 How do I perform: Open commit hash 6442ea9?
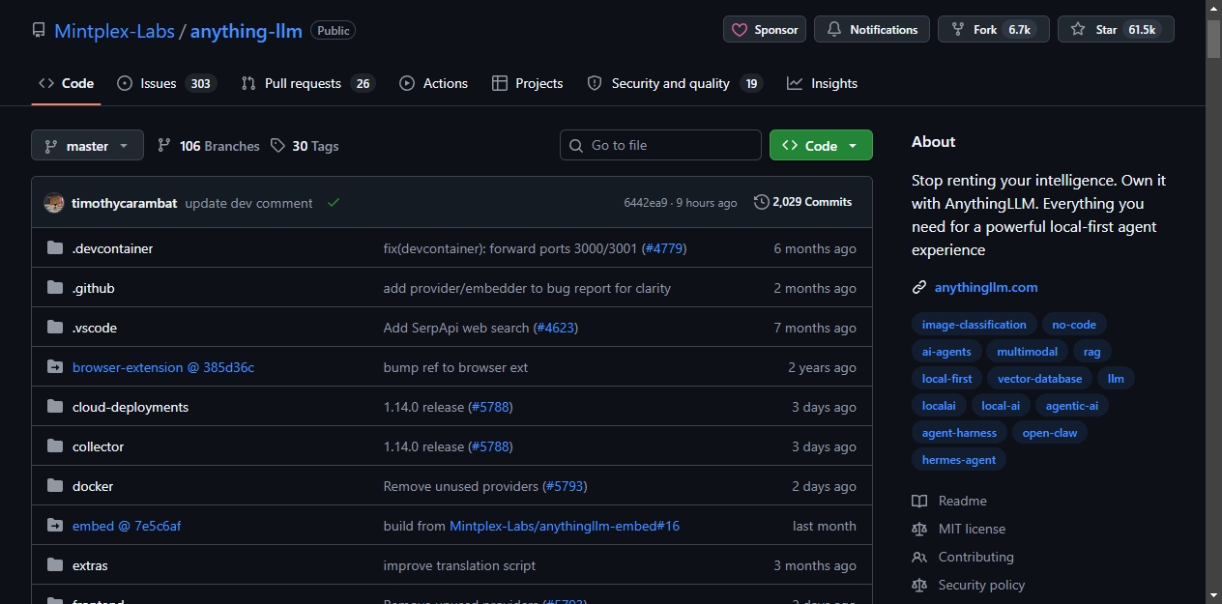click(646, 203)
